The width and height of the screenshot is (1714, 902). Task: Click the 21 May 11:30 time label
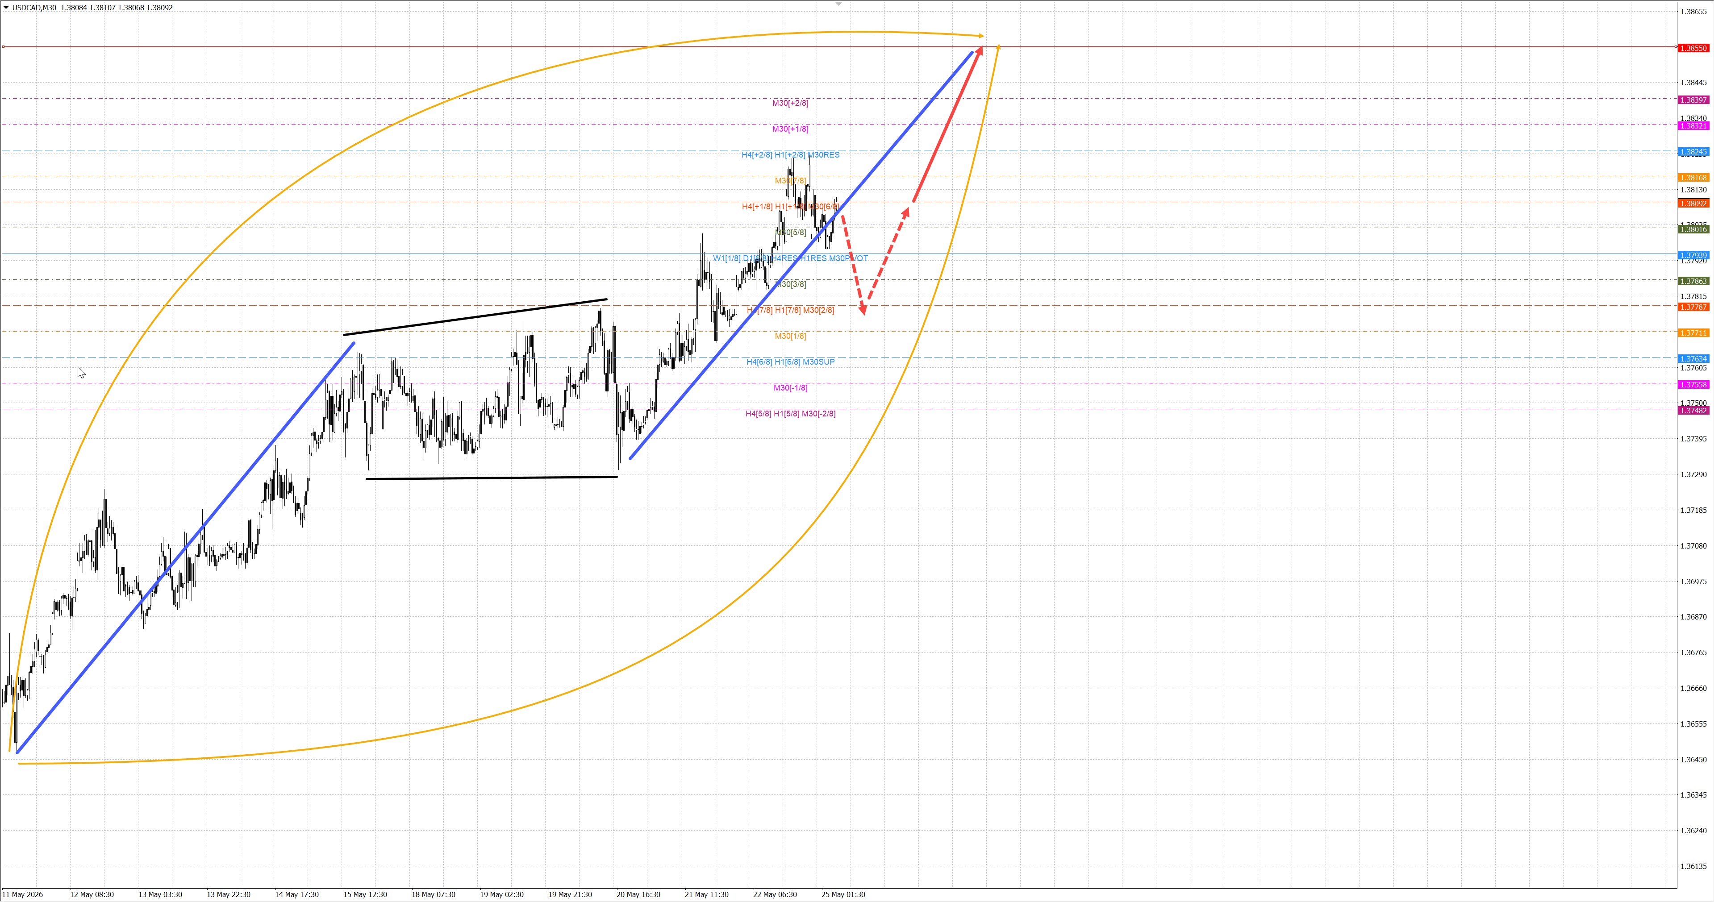pyautogui.click(x=707, y=895)
